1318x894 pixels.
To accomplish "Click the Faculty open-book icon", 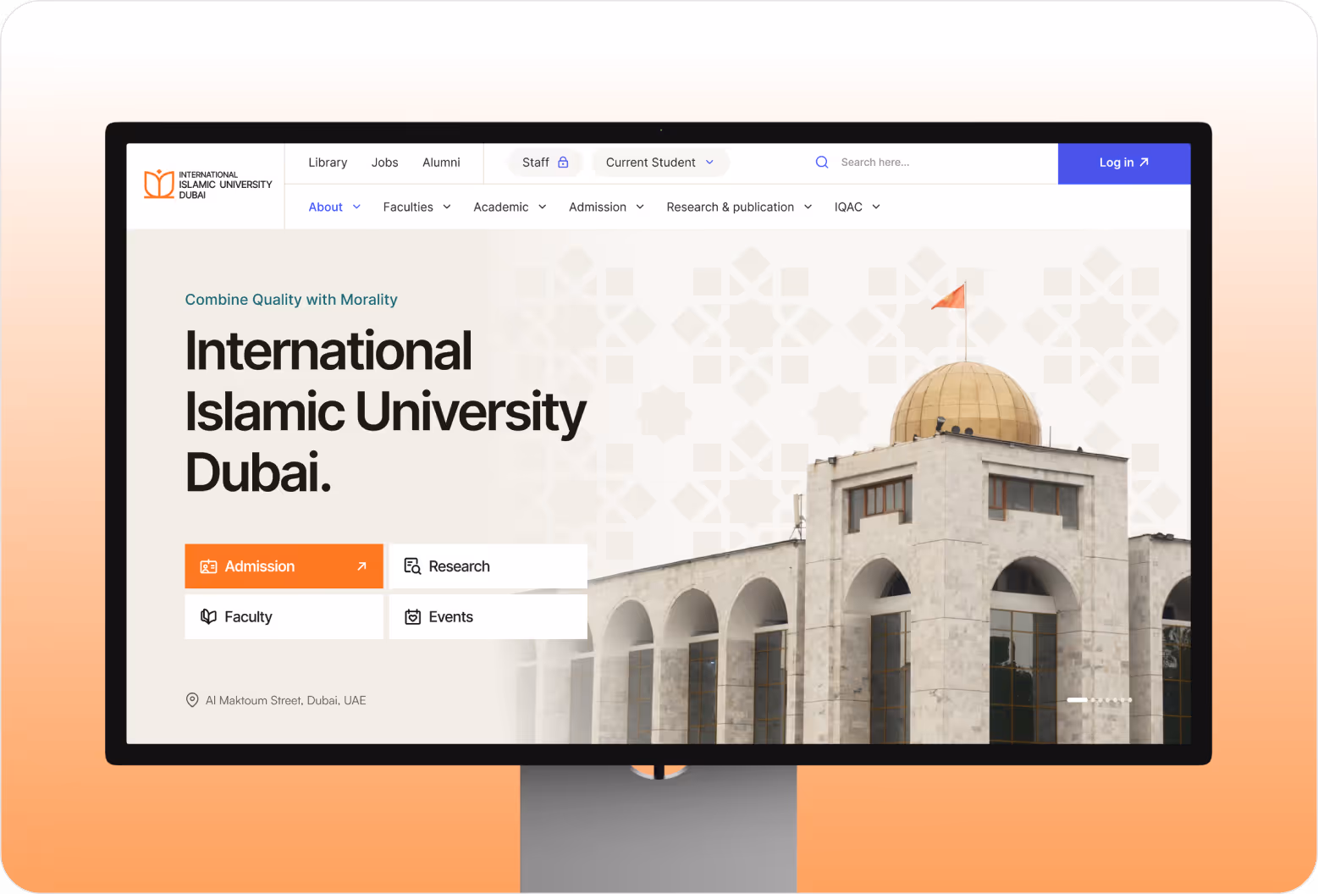I will pos(208,616).
